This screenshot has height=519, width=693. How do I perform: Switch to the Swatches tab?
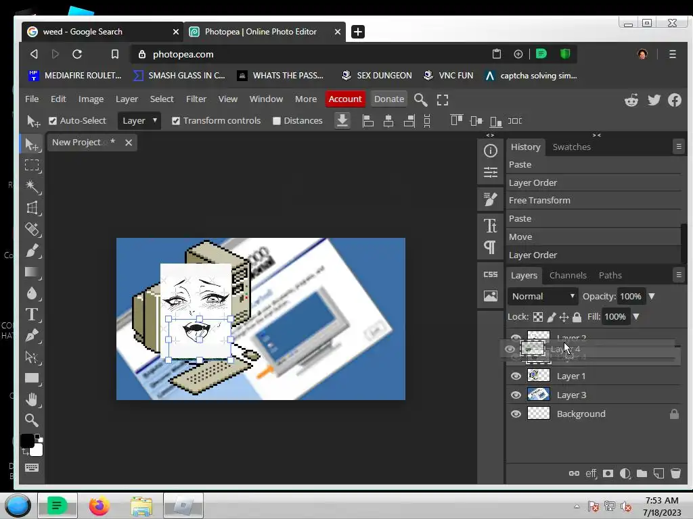571,147
